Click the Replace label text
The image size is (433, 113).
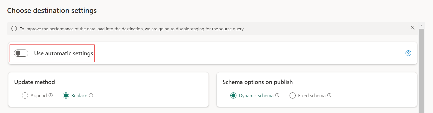[x=79, y=96]
